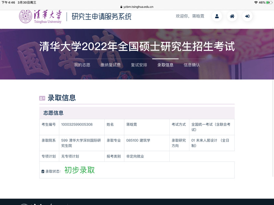Viewport: 274px width, 205px height.
Task: Select the 录取信息 tab
Action: point(165,65)
